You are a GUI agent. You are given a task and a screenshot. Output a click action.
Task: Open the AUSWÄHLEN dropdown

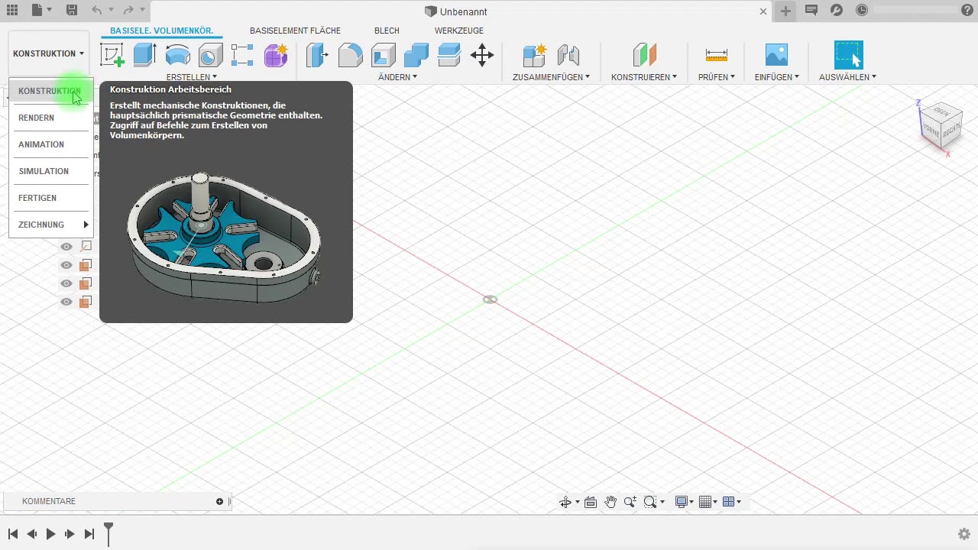(x=848, y=77)
